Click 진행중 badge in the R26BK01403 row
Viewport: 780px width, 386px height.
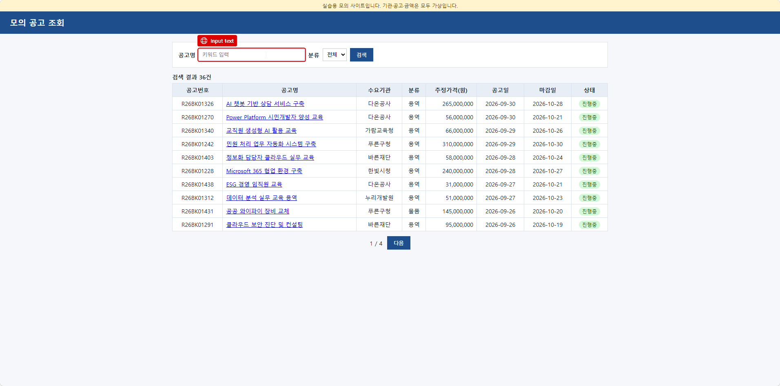pos(589,158)
